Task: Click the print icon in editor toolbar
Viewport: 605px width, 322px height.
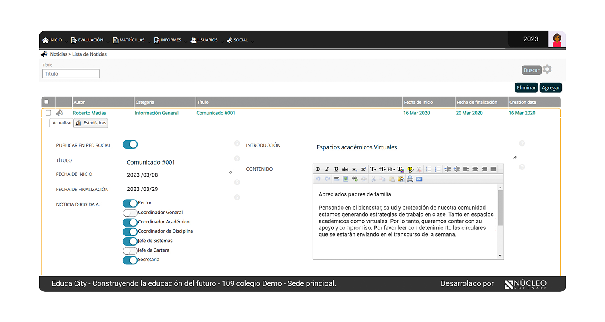Action: [x=410, y=179]
